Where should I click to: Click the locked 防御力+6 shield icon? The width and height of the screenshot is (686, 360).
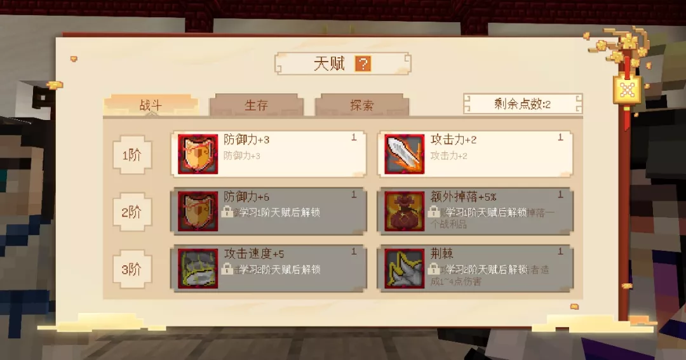[x=198, y=211]
